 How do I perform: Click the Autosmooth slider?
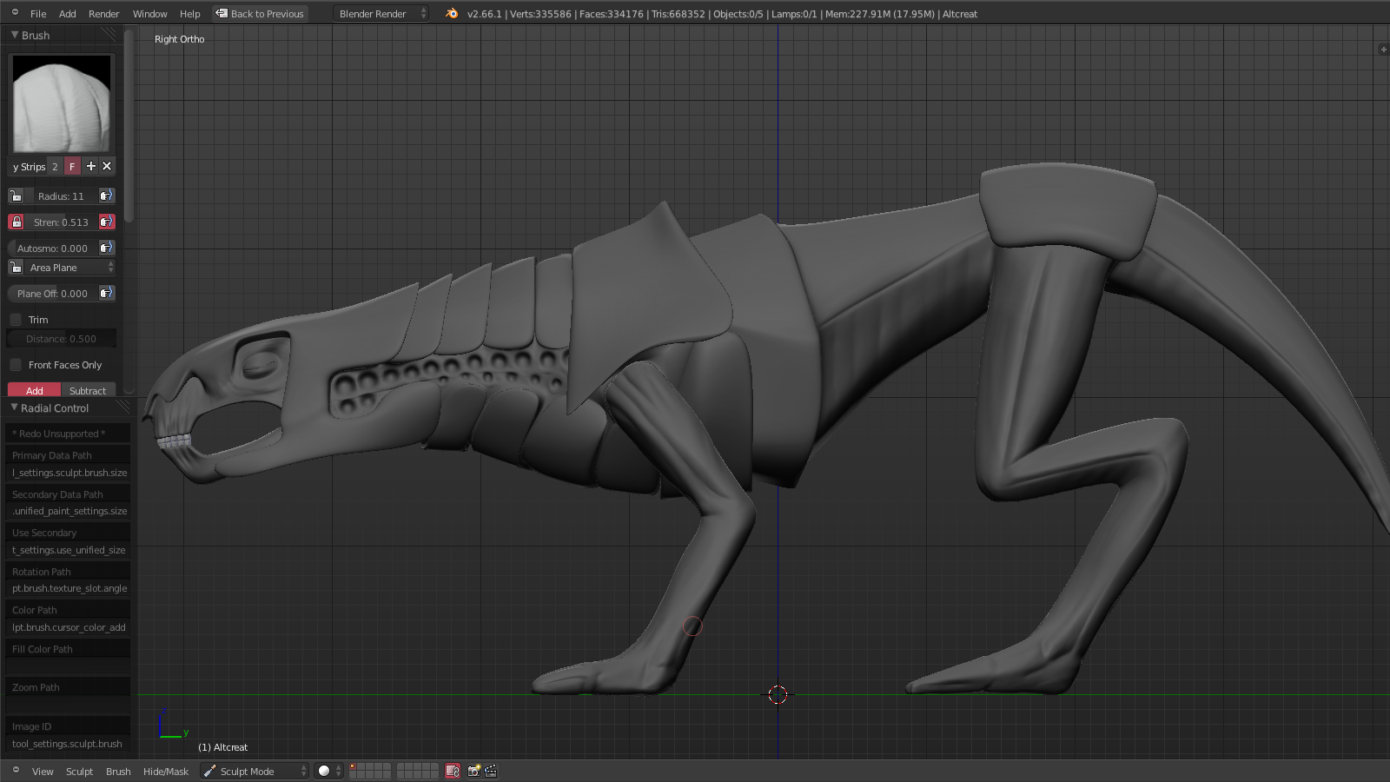pyautogui.click(x=52, y=249)
